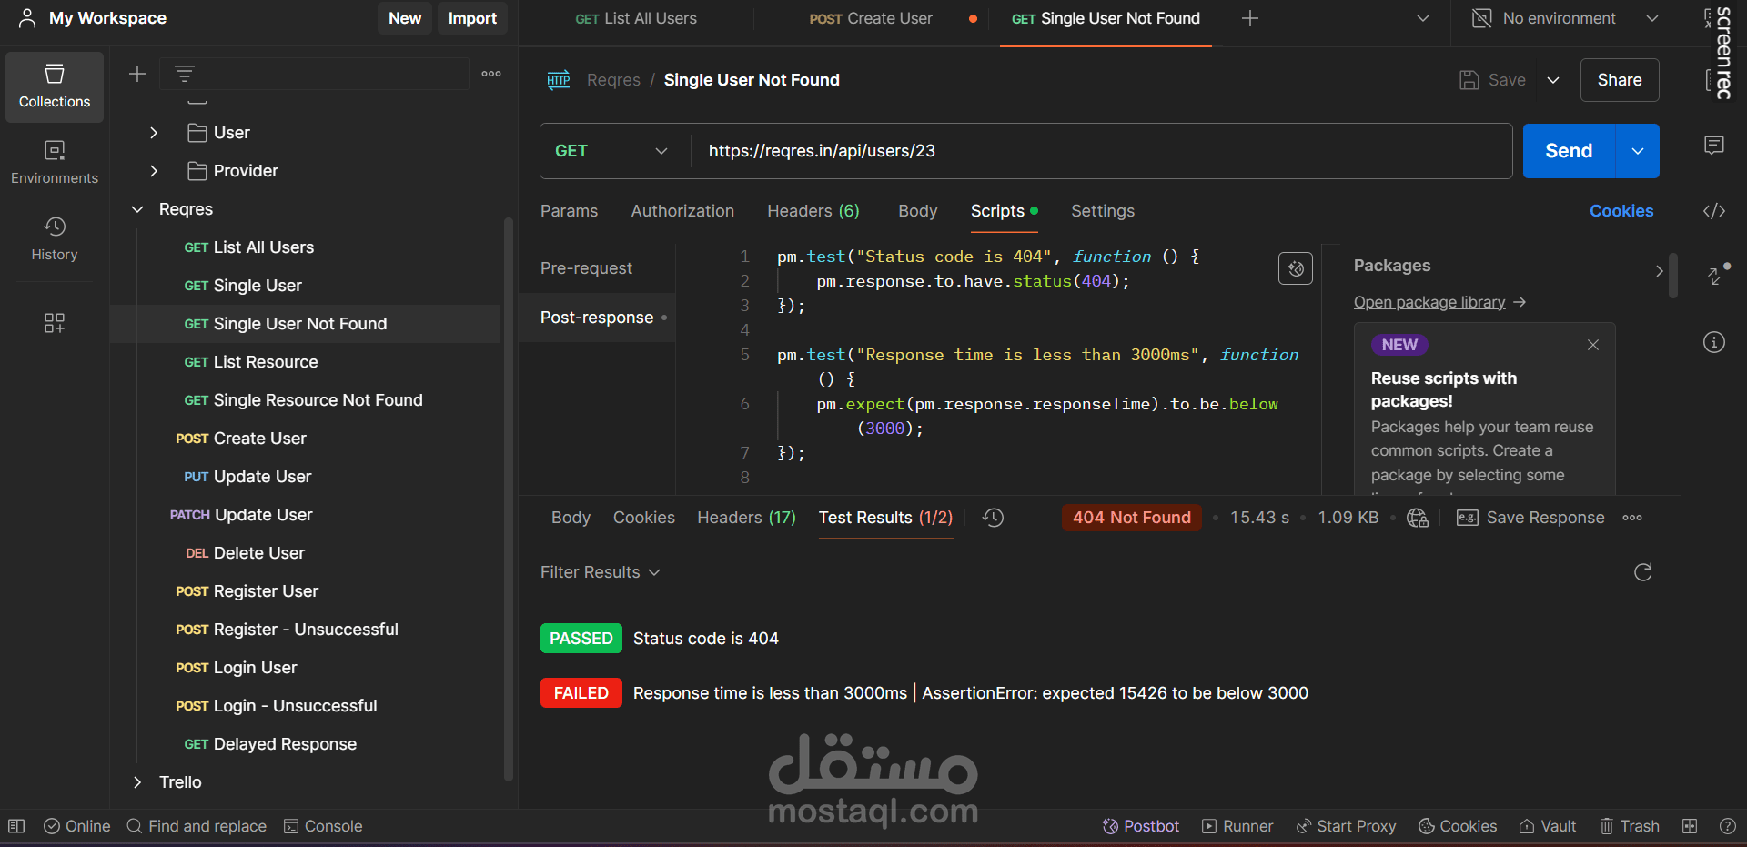Open Vault from the status bar
1747x847 pixels.
(1547, 826)
